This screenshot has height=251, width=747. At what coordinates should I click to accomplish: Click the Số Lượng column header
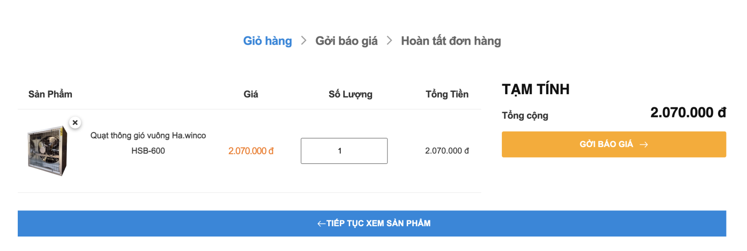tap(350, 94)
